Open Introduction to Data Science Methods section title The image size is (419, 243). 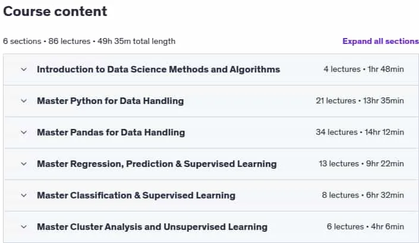coord(159,70)
